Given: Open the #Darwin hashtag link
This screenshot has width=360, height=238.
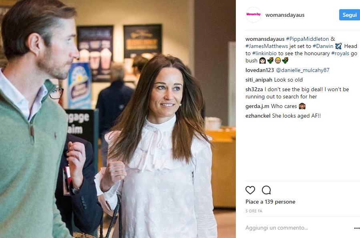Looking at the screenshot, I should [323, 46].
